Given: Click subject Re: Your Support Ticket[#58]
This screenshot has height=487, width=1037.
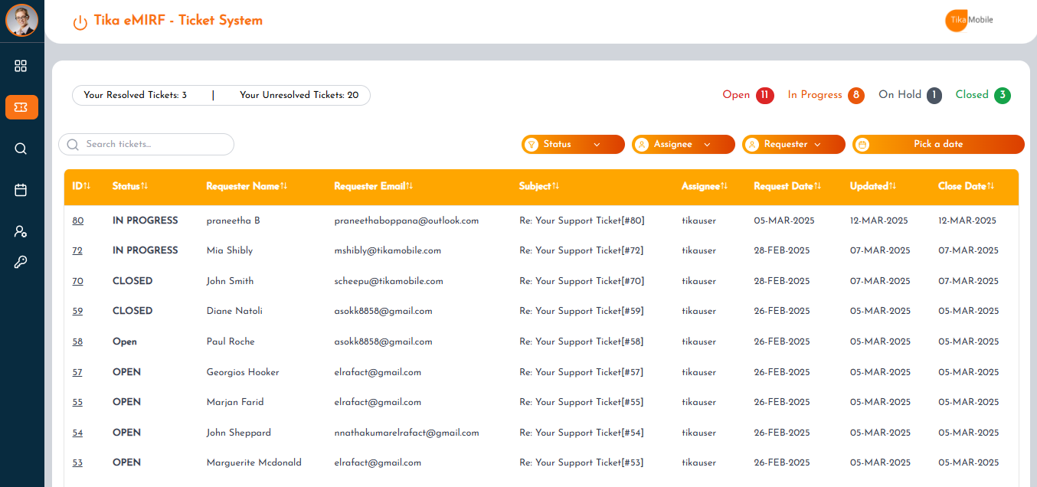Looking at the screenshot, I should click(x=581, y=342).
